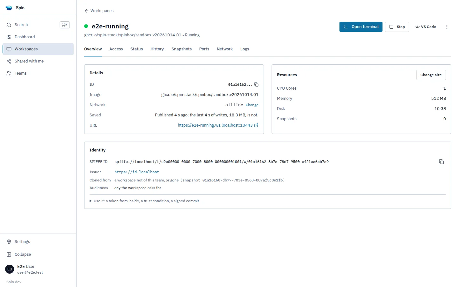The height and width of the screenshot is (287, 459).
Task: Open Settings in the sidebar
Action: (38, 242)
